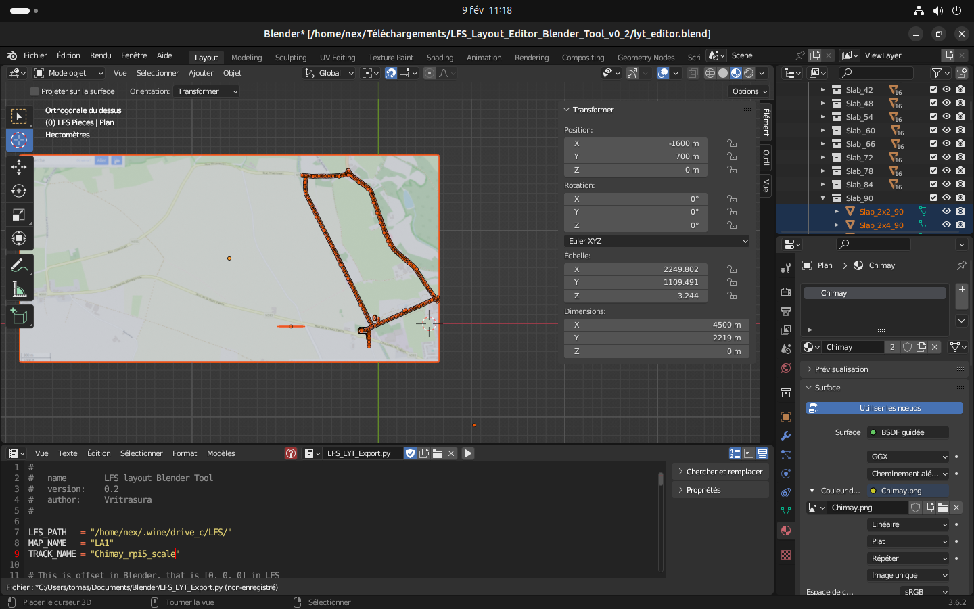Screen dimensions: 974x609
Task: Run the script with the play button
Action: pos(467,453)
